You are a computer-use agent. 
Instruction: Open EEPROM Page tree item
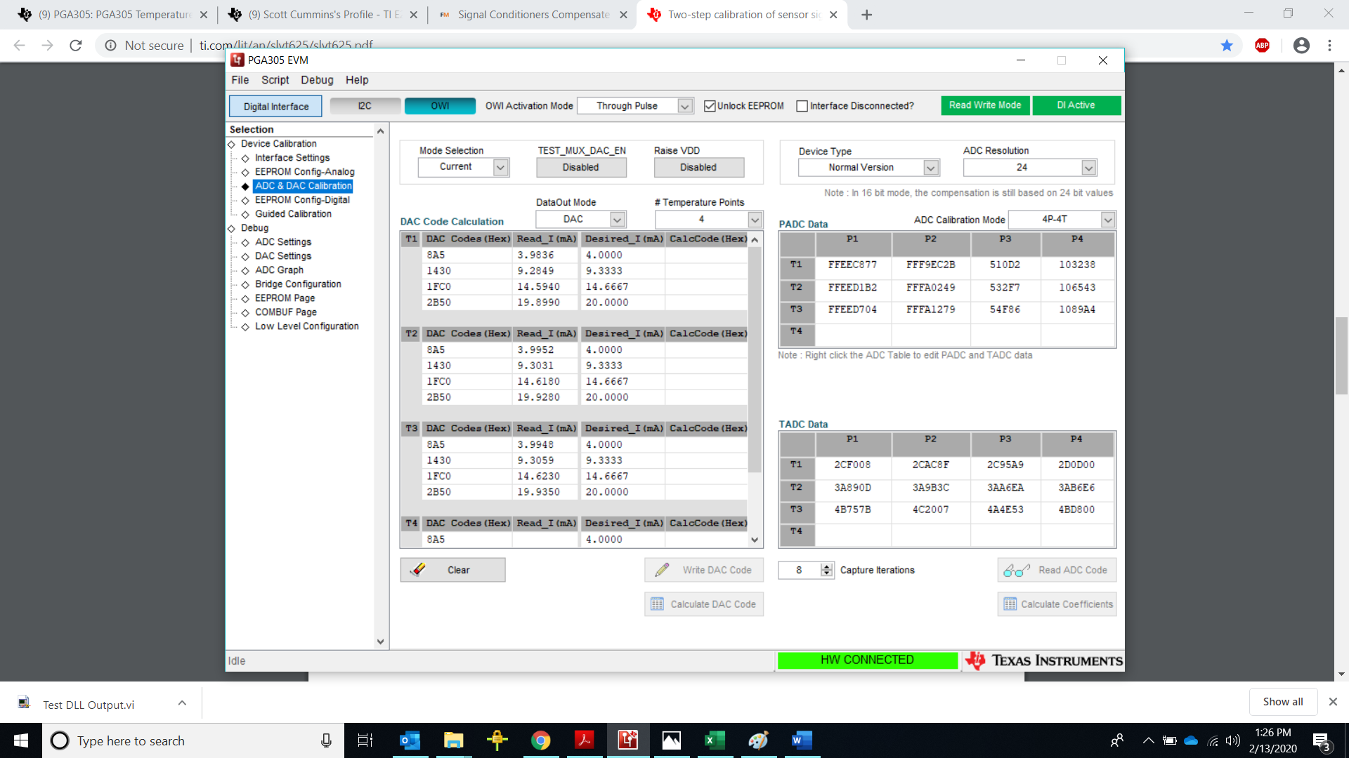285,298
